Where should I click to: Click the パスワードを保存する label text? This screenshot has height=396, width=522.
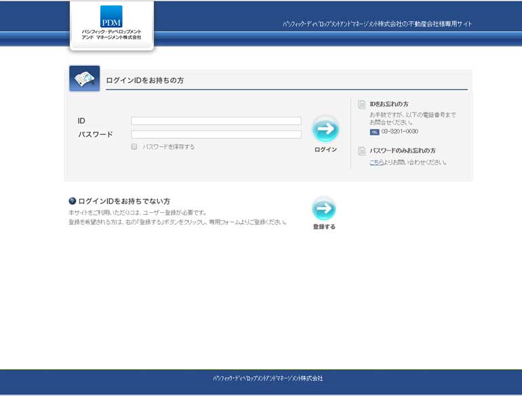[x=168, y=147]
